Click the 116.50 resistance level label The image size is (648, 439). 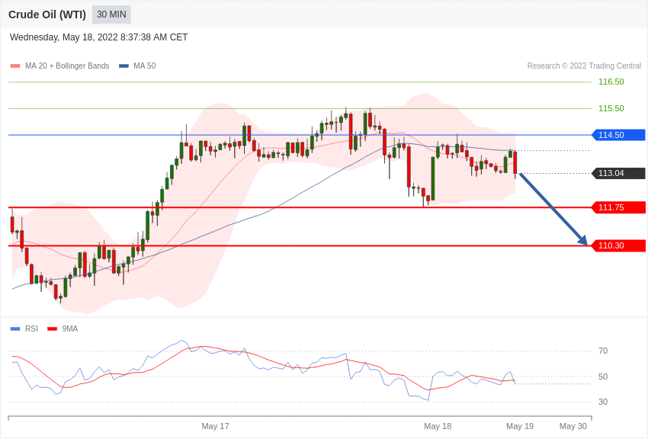click(611, 82)
